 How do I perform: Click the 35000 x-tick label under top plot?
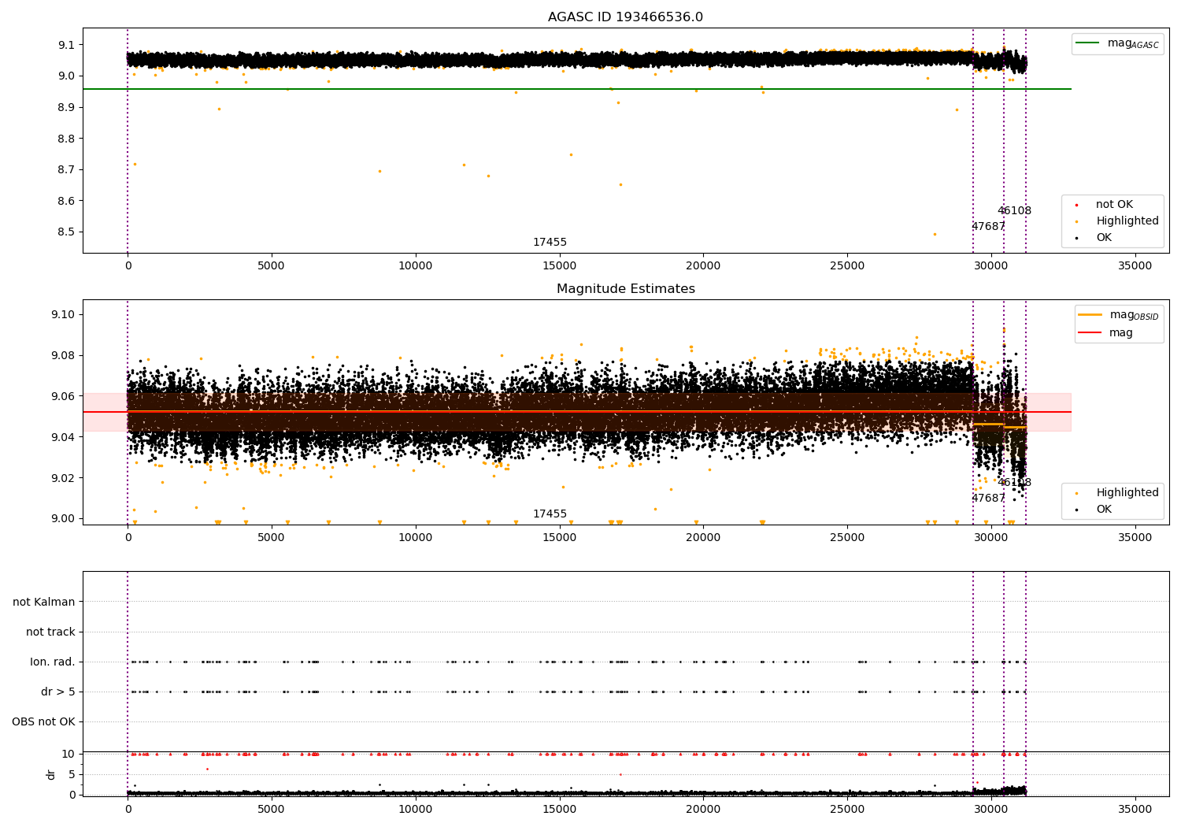click(1135, 266)
